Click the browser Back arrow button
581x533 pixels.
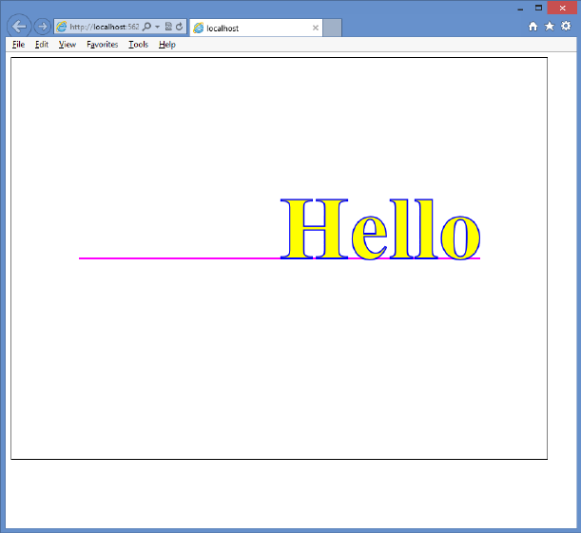pos(19,27)
